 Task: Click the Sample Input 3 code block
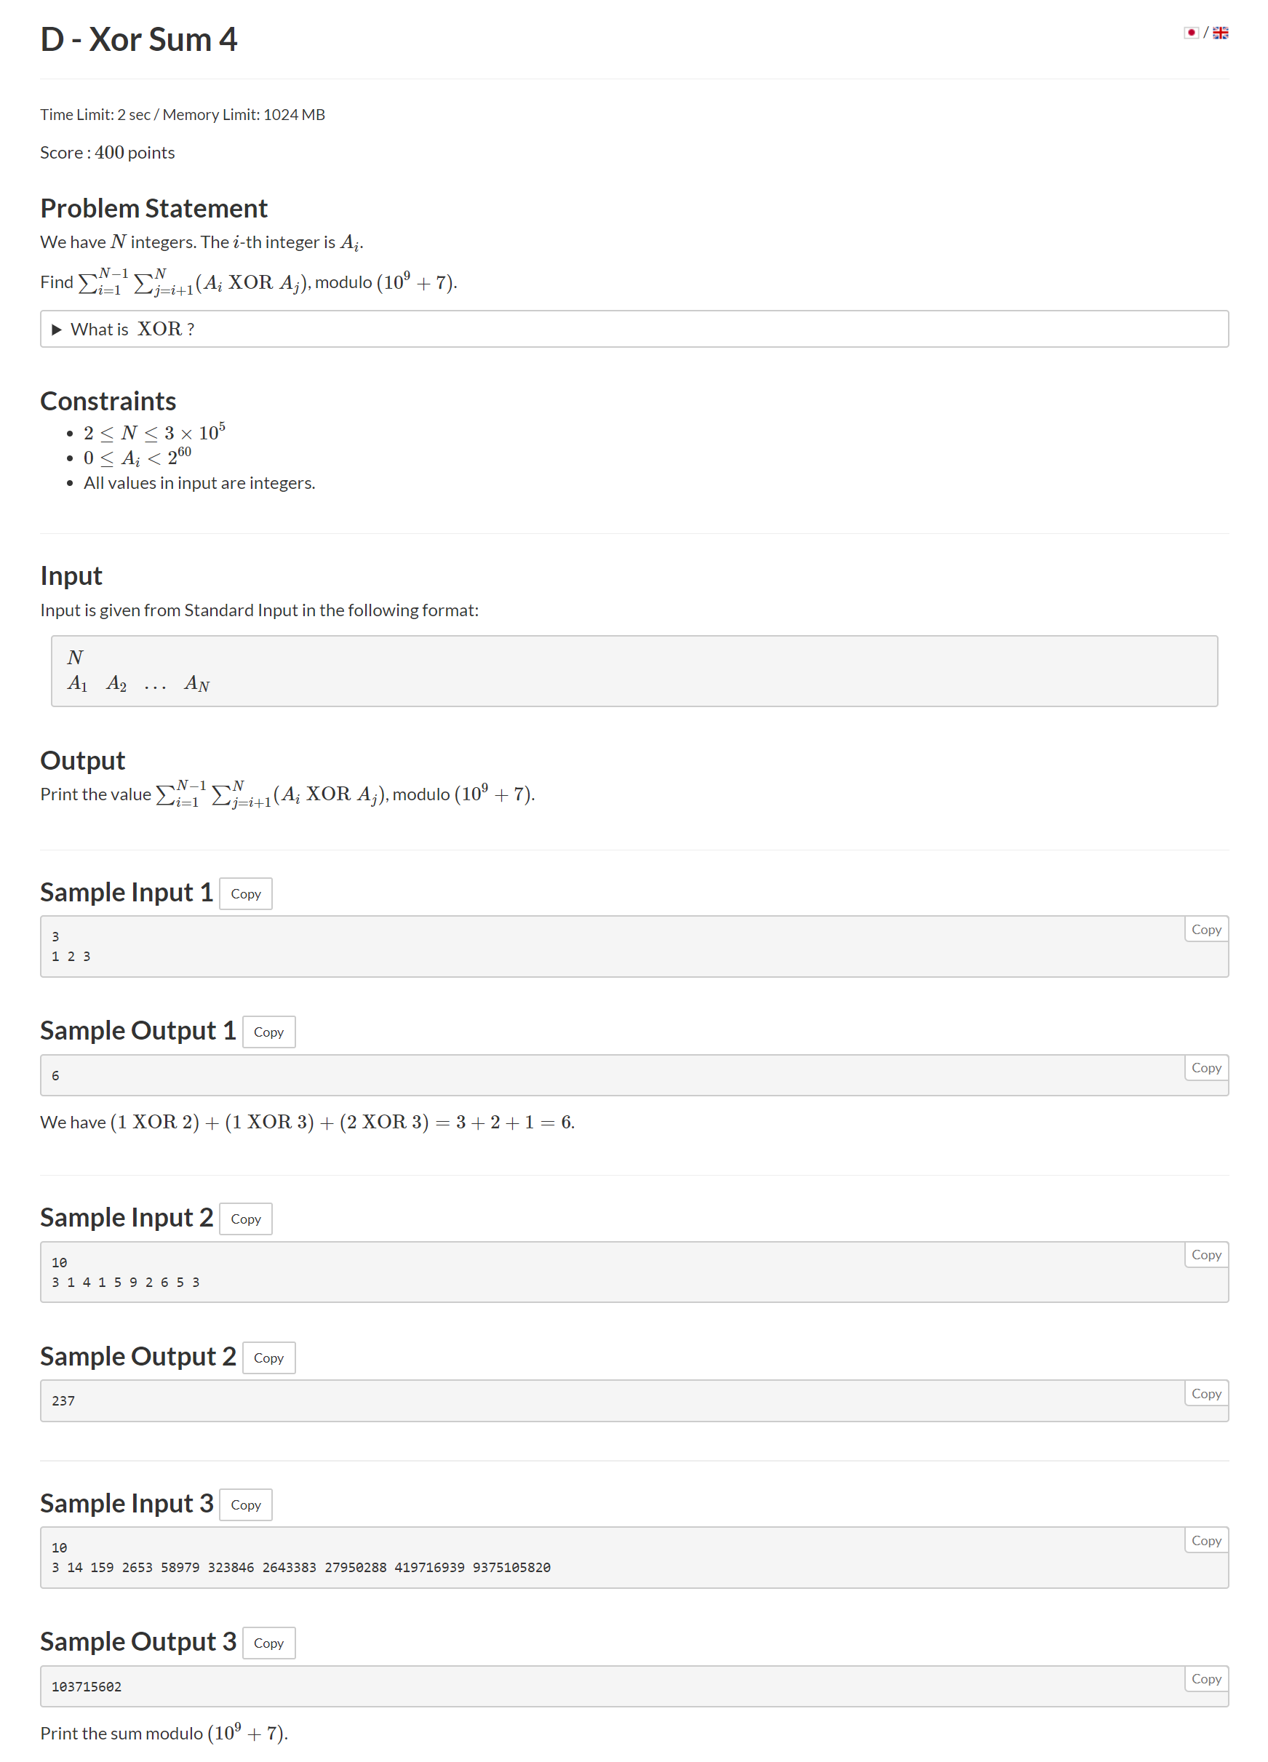click(634, 1558)
